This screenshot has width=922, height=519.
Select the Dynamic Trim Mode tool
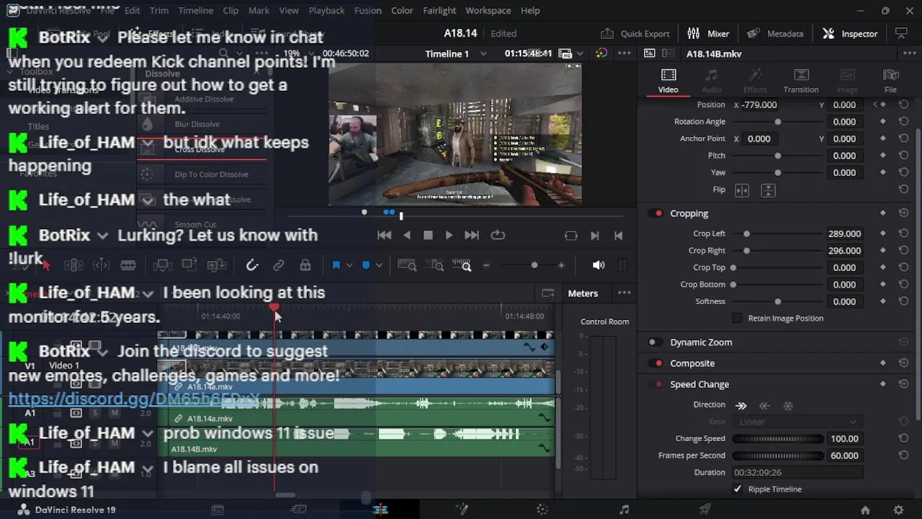[x=101, y=265]
